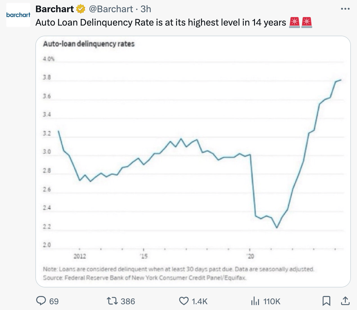Viewport: 357px width, 310px height.
Task: Click the 1.4K likes count
Action: [200, 301]
